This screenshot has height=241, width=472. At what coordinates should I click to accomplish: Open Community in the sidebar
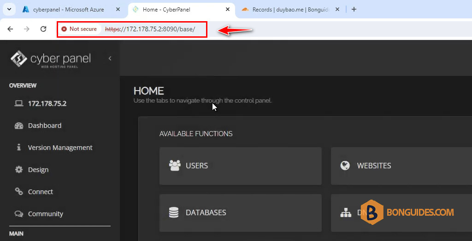point(46,214)
